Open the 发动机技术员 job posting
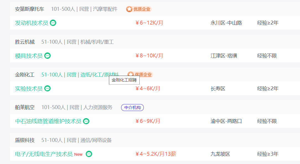 32,23
